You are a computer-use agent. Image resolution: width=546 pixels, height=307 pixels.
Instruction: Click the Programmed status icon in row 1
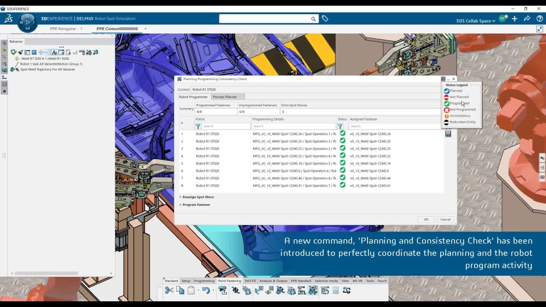pos(342,134)
